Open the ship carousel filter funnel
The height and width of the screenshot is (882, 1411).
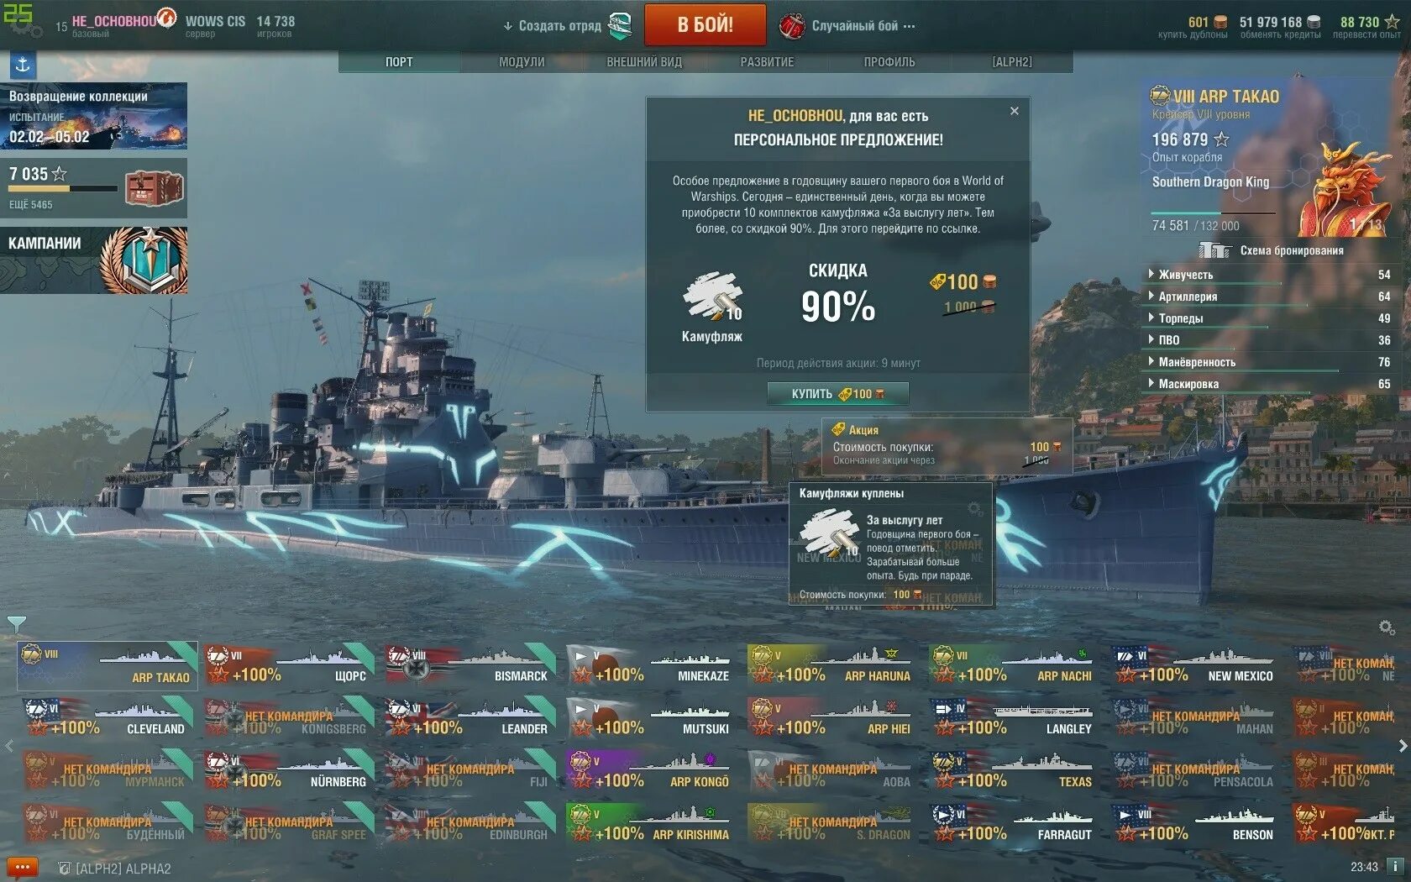(x=16, y=623)
